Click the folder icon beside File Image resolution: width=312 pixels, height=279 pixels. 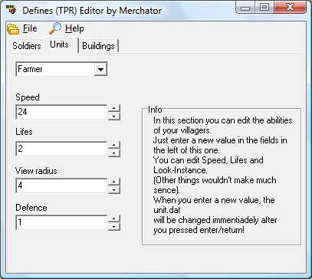click(x=13, y=28)
